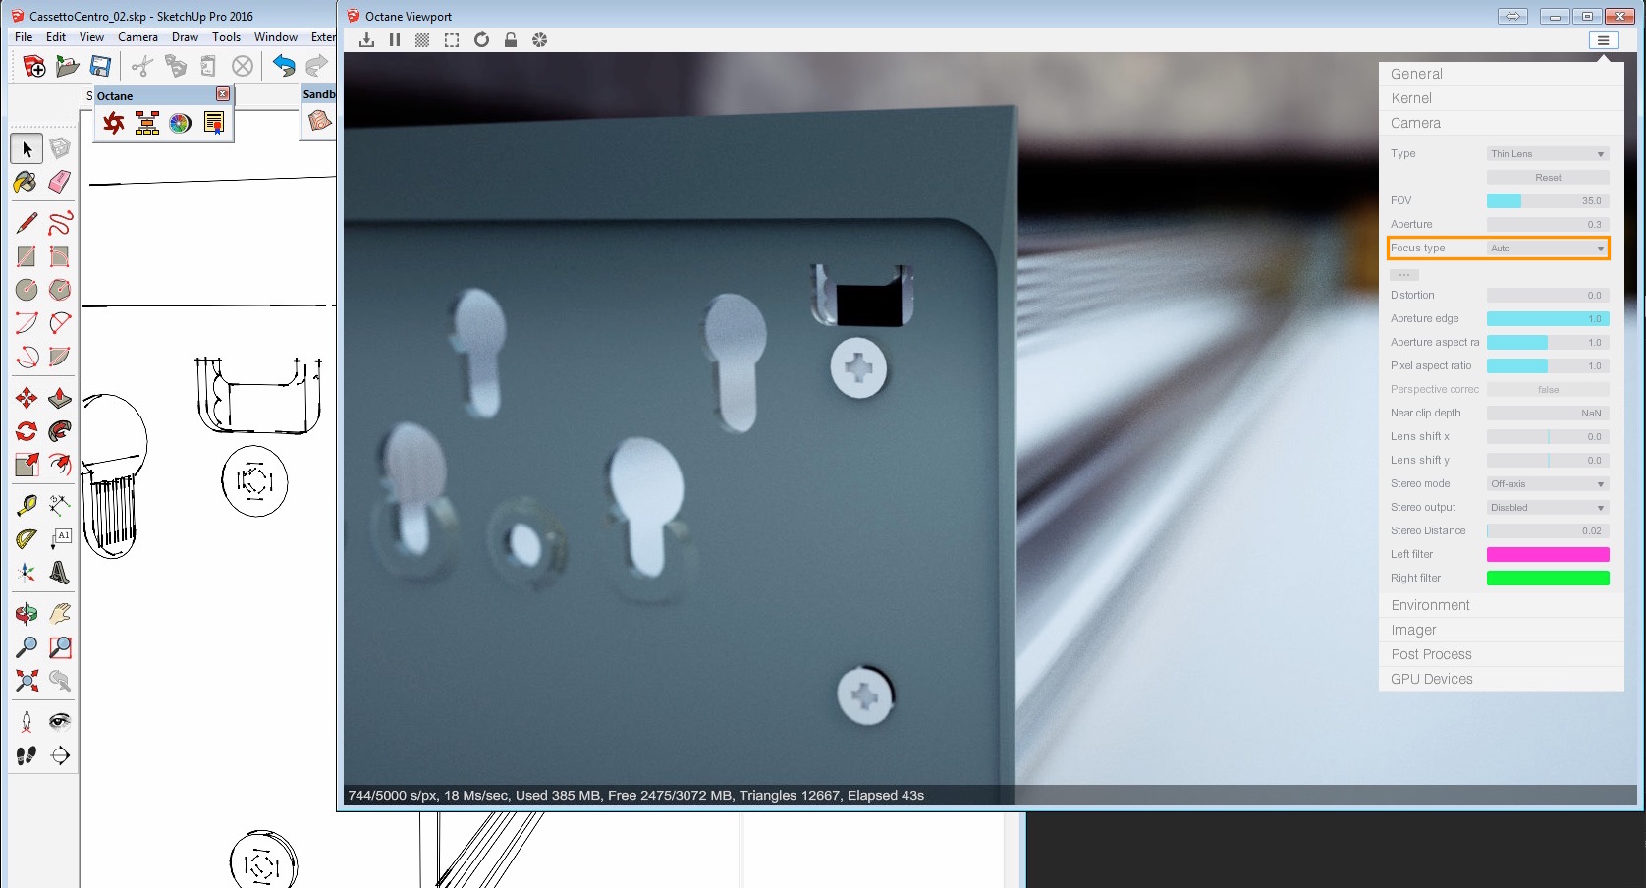Collapse the Camera settings section
Screen dimensions: 1646x888
(x=1501, y=123)
